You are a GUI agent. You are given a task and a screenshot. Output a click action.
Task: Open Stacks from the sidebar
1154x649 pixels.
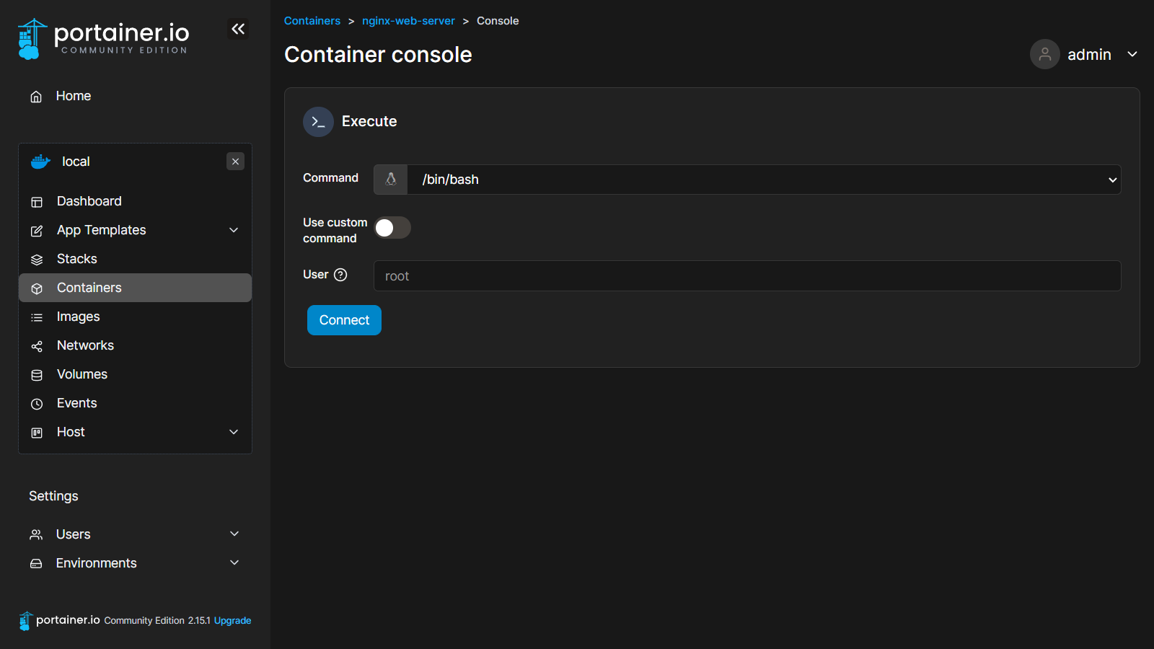pyautogui.click(x=76, y=259)
